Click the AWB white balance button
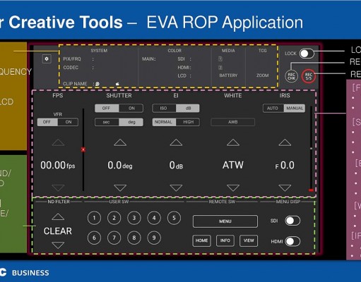 (232, 122)
